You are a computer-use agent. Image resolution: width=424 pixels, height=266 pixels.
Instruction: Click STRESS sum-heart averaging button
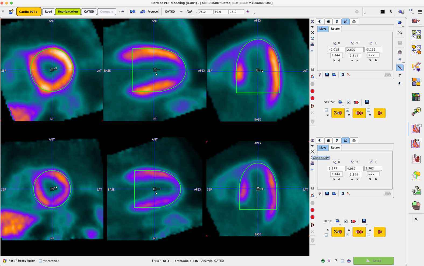click(338, 113)
